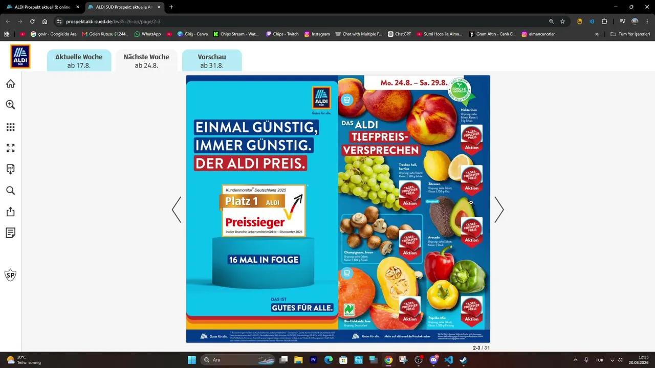Go to next flyer page arrow
Viewport: 655px width, 368px height.
click(499, 210)
